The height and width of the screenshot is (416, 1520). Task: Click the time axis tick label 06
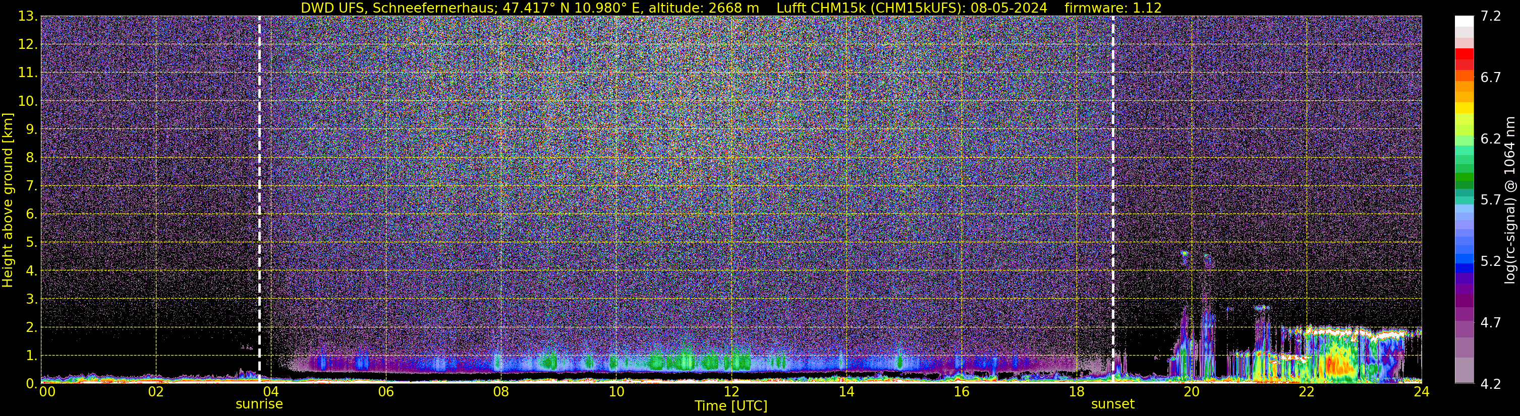tap(386, 392)
